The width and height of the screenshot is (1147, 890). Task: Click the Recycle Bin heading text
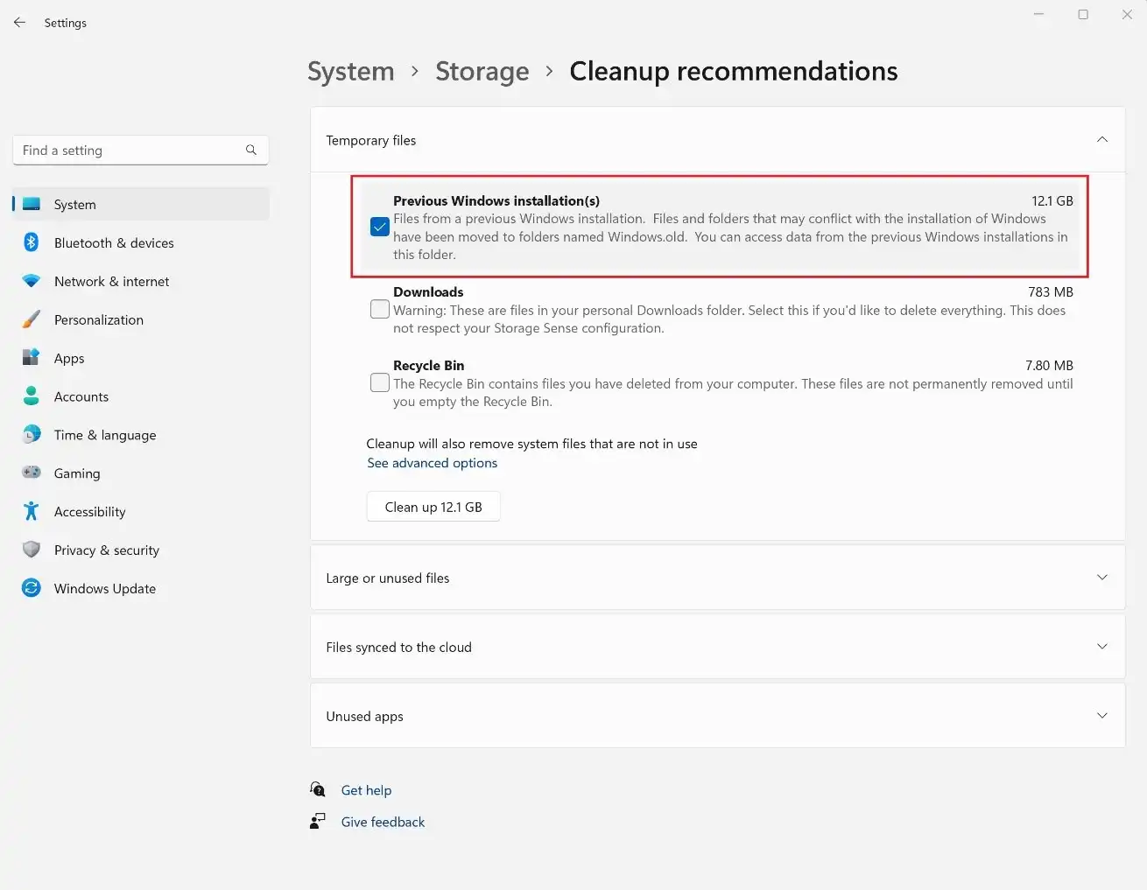coord(429,365)
